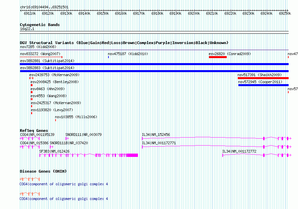Click the esv4553 red marker
The width and height of the screenshot is (298, 209).
pos(31,99)
